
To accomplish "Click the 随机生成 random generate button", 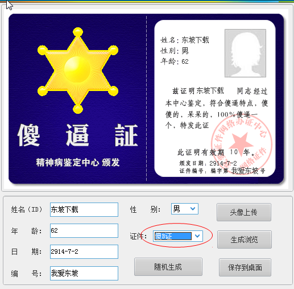I will [168, 267].
